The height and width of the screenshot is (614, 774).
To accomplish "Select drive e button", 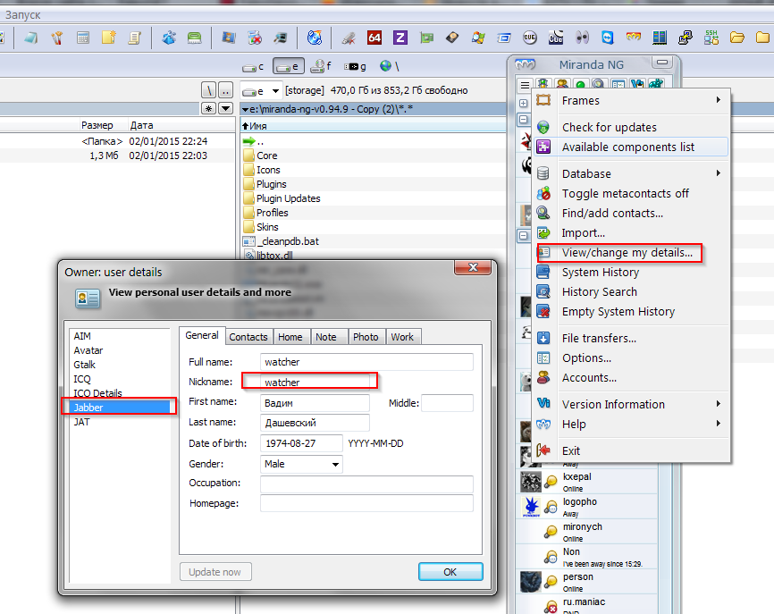I will tap(289, 66).
